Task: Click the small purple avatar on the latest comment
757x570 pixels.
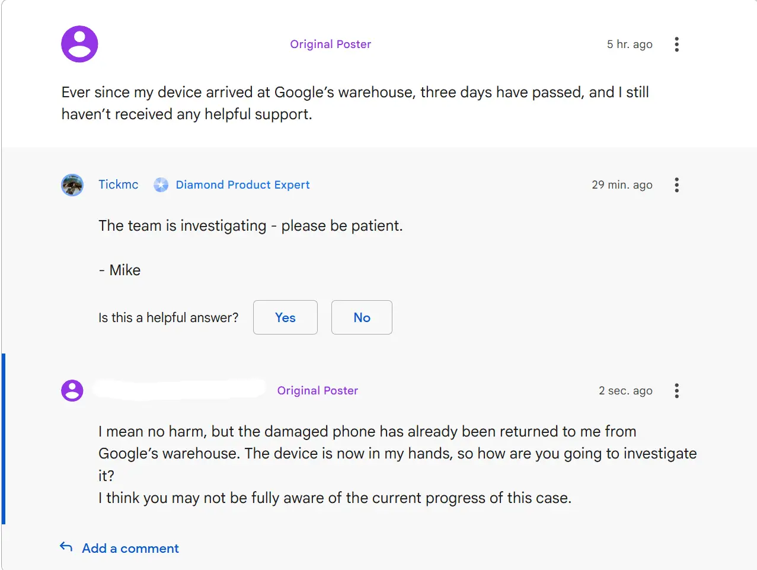Action: point(72,391)
